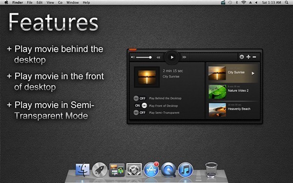293x183 pixels.
Task: Open the Apple menu
Action: (x=6, y=2)
